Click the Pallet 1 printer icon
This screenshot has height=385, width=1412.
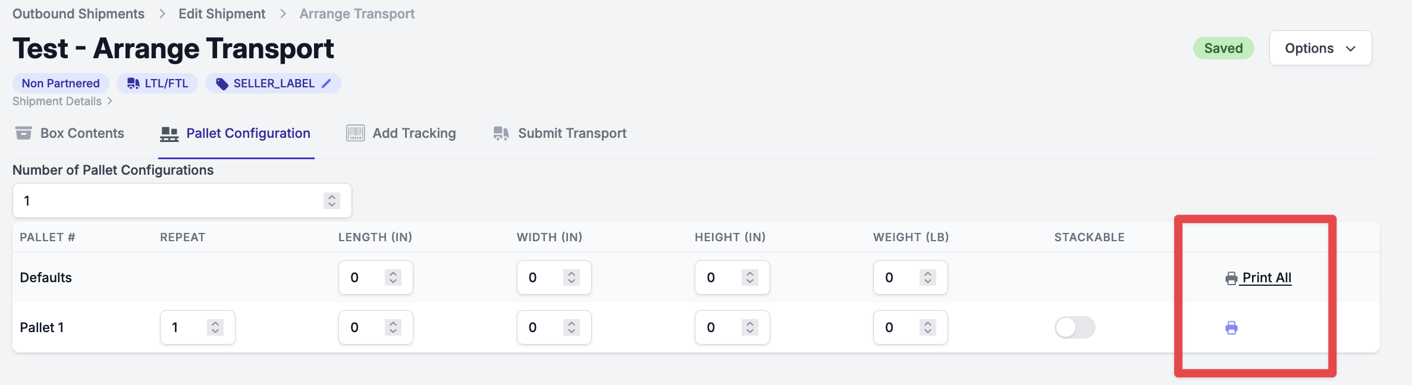coord(1231,327)
